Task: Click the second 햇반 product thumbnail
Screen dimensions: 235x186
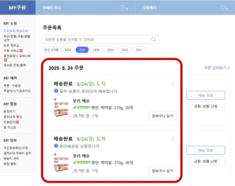Action: [x=61, y=164]
